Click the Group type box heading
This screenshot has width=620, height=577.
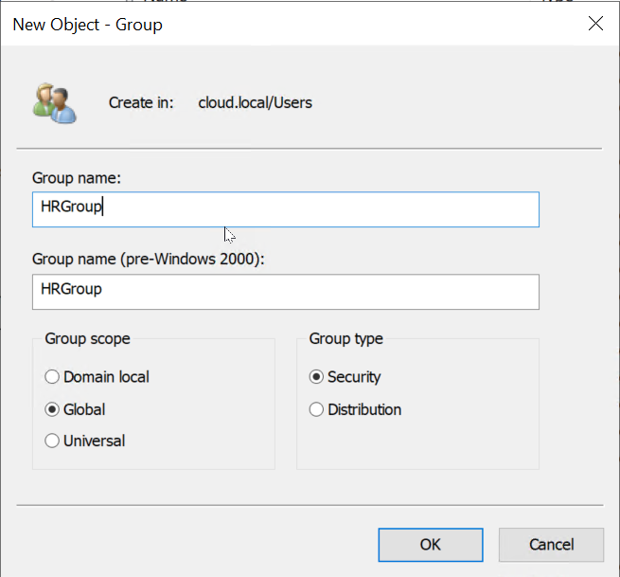(x=346, y=339)
